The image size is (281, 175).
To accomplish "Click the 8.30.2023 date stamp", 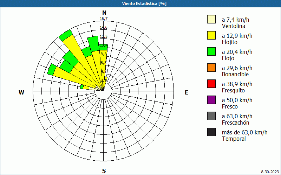I will click(x=270, y=172).
